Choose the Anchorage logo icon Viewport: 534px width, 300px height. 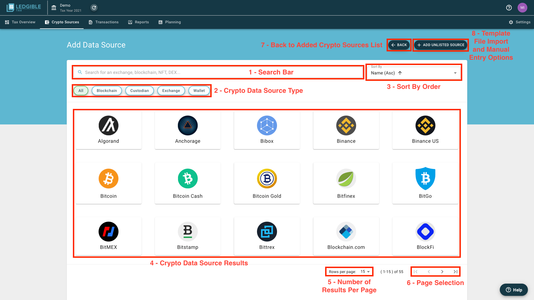(x=188, y=126)
